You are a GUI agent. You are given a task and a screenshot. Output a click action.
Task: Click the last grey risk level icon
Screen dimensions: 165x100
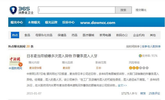point(147,68)
